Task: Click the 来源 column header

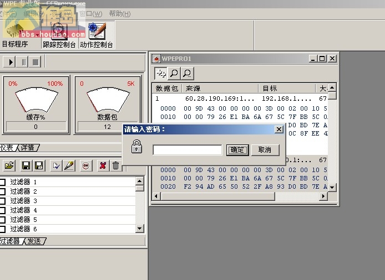Action: coord(220,88)
